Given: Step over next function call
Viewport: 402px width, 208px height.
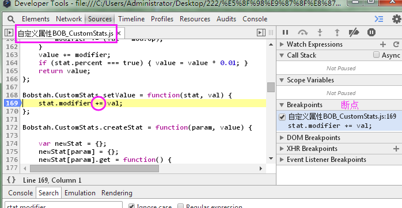Looking at the screenshot, I should (303, 32).
